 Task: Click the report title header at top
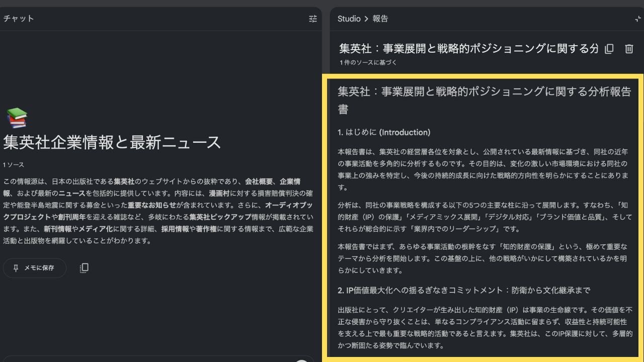pos(468,48)
